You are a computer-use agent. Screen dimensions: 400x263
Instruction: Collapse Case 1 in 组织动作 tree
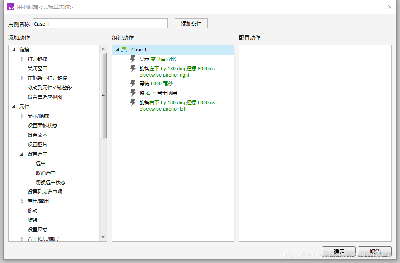(x=117, y=50)
